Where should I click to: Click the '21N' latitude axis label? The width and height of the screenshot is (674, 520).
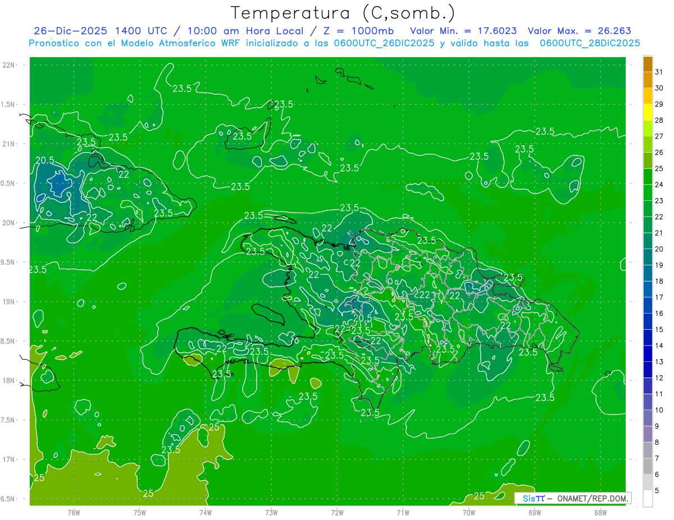[x=9, y=144]
